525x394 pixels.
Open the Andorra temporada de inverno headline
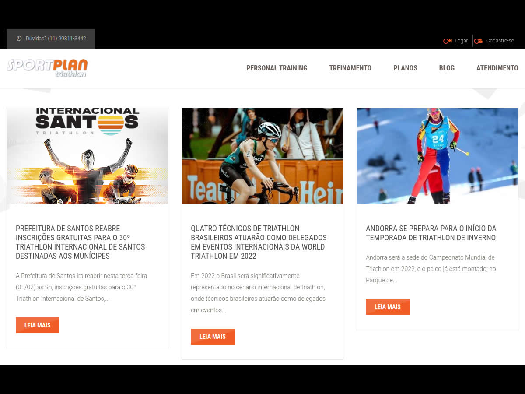(x=431, y=233)
